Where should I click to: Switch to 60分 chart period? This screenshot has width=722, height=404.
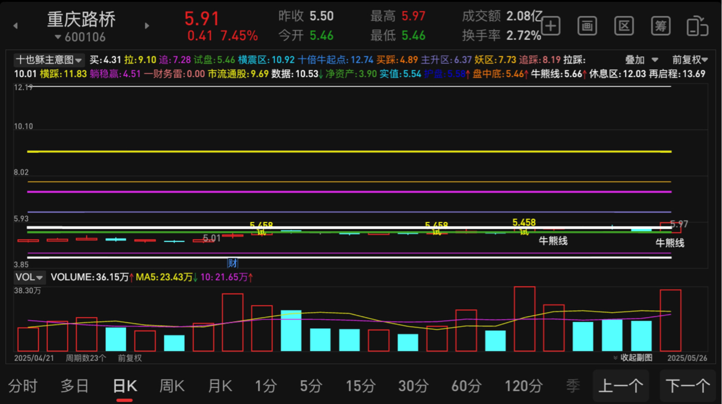click(x=466, y=386)
